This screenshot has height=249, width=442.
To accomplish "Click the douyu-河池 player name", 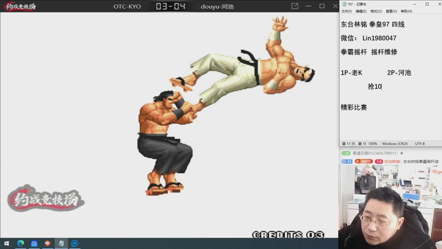I will click(217, 7).
